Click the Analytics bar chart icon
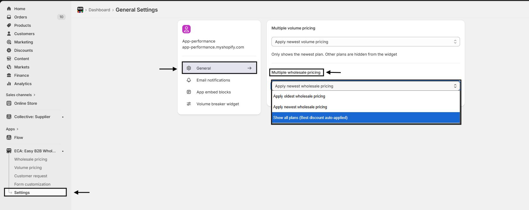 point(9,84)
